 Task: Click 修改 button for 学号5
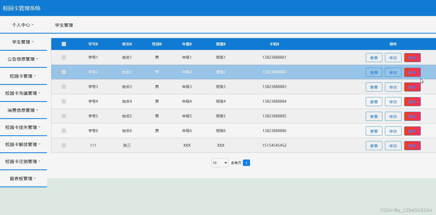point(393,116)
